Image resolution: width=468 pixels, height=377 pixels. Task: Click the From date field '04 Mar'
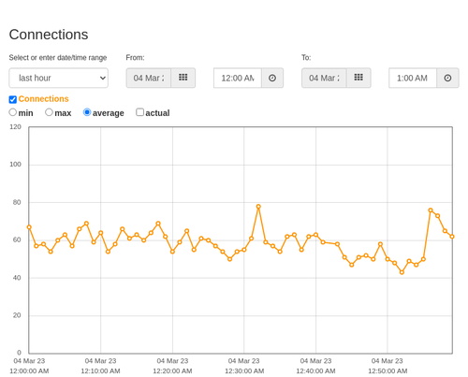click(149, 78)
